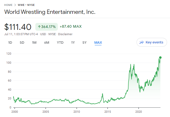Screen dimensions: 170x117
Task: View the 1Y price chart
Action: click(73, 43)
